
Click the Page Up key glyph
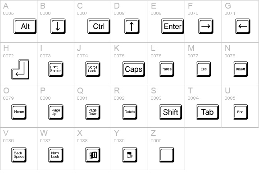pyautogui.click(x=56, y=112)
